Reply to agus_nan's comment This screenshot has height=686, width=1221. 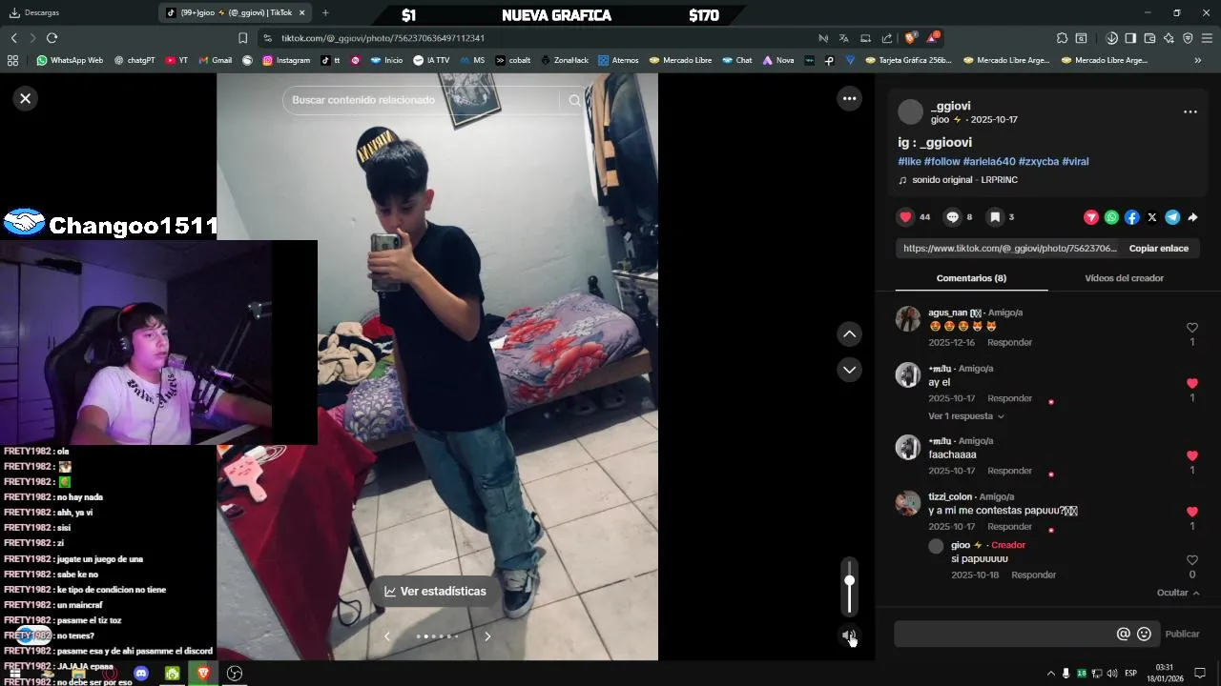(1009, 343)
